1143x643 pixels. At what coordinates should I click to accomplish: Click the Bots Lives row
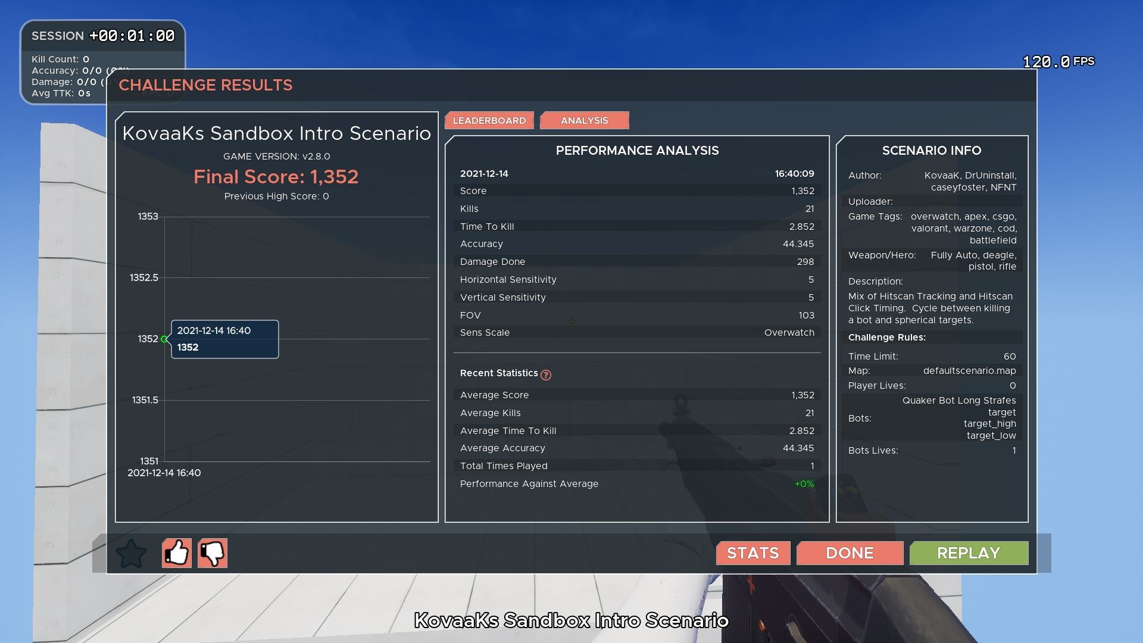tap(932, 451)
